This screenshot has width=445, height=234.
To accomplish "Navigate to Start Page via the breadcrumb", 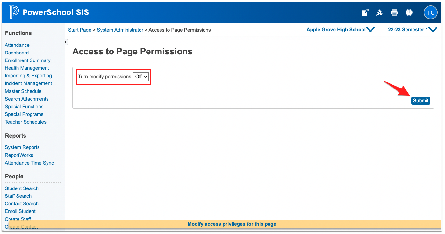I will [79, 30].
